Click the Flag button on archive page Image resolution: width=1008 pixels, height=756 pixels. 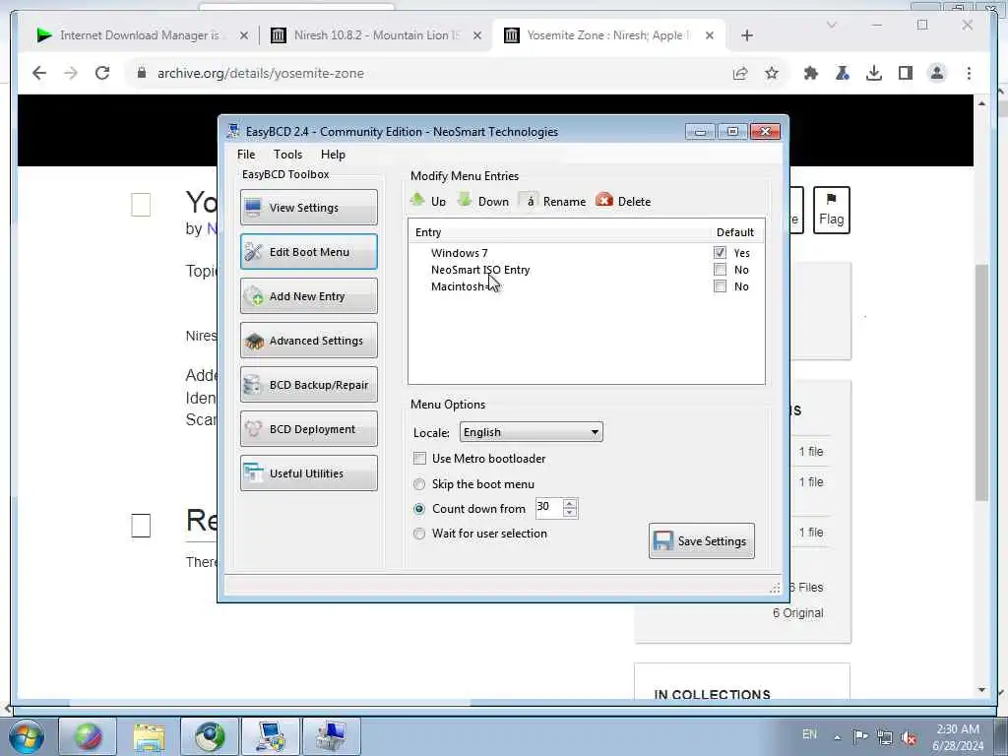coord(831,211)
